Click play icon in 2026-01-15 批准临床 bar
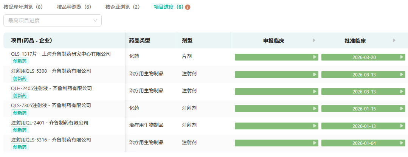Viewport: 408px width, 157px height. click(401, 109)
